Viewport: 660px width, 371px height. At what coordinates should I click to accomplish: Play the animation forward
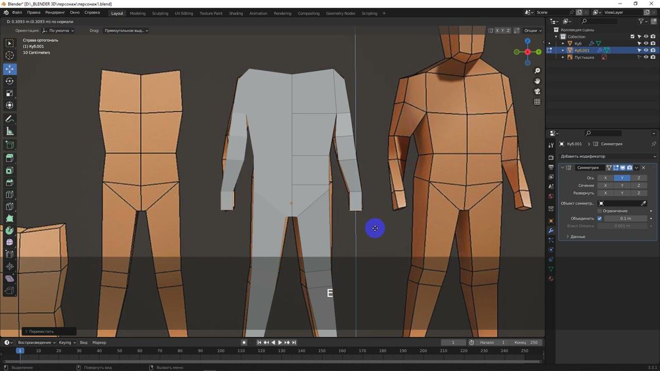[280, 343]
